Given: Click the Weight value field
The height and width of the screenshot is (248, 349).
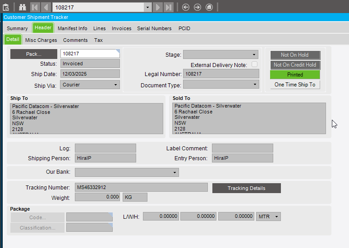Looking at the screenshot, I should 97,197.
